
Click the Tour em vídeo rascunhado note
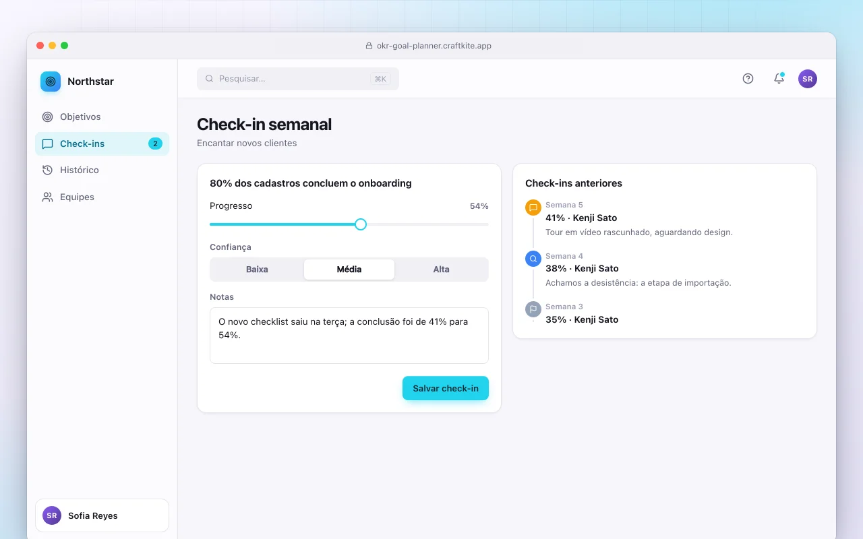639,232
